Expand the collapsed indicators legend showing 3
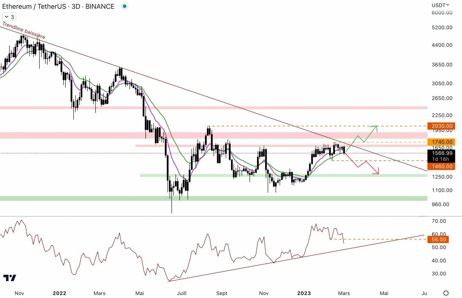Screen dimensions: 462x298 (x=9, y=17)
